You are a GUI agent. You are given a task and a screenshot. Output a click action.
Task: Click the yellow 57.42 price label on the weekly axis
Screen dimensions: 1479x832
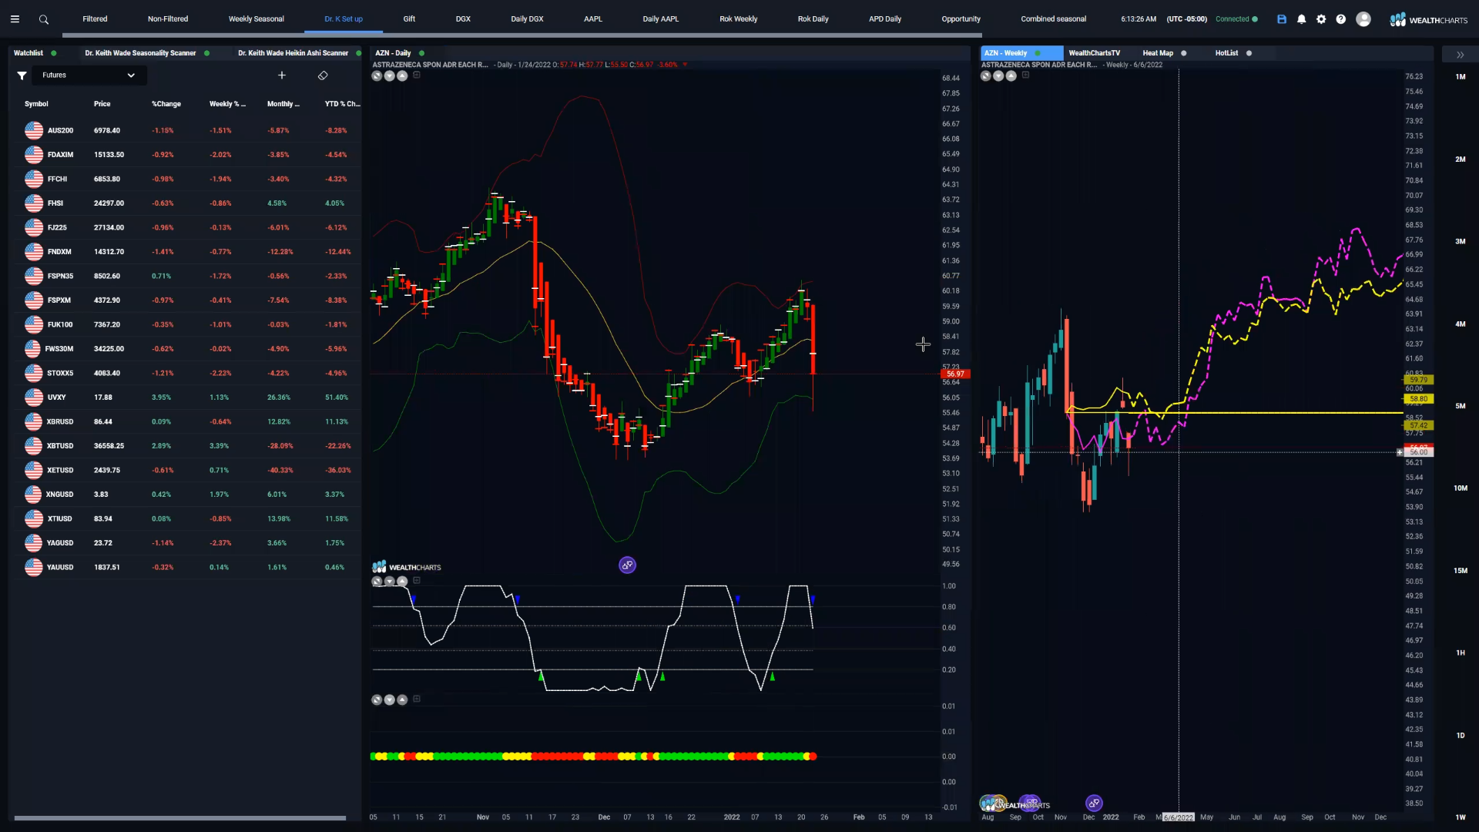click(1418, 425)
